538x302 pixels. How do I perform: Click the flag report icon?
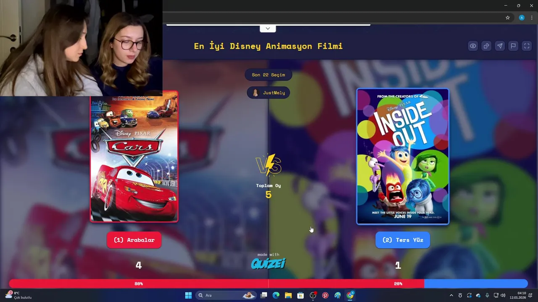tap(513, 46)
